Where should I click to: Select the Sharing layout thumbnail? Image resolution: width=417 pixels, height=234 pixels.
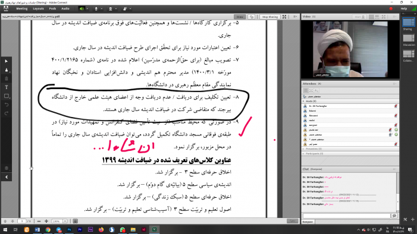tap(409, 22)
